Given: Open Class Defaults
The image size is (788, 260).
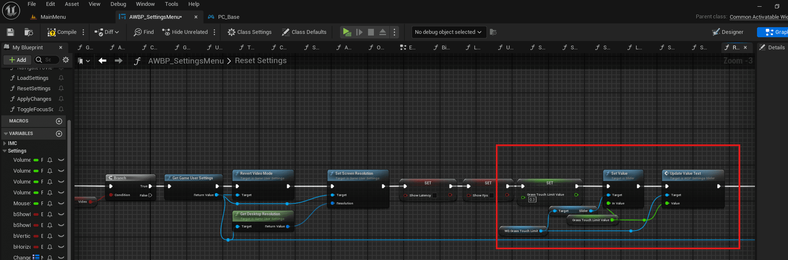Looking at the screenshot, I should (304, 32).
